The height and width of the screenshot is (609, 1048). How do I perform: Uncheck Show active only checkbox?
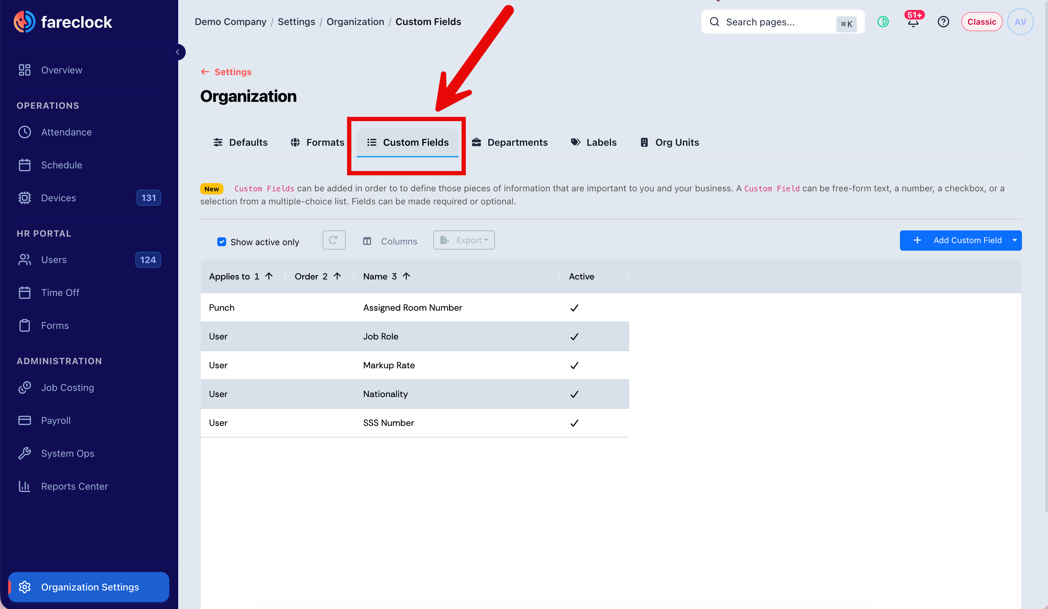point(221,242)
